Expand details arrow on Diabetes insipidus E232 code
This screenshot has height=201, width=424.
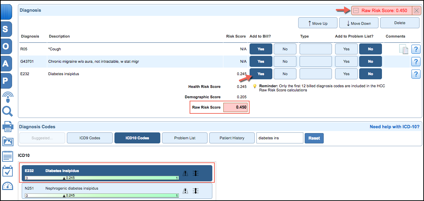point(195,173)
